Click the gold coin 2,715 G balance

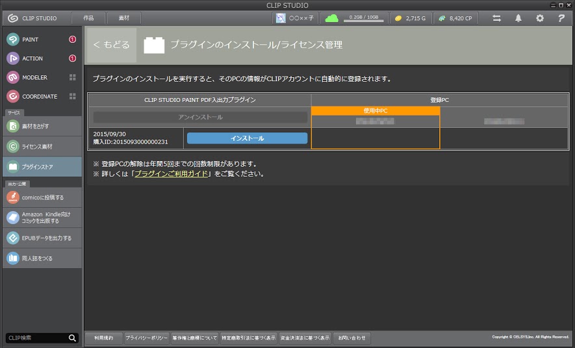pyautogui.click(x=411, y=18)
